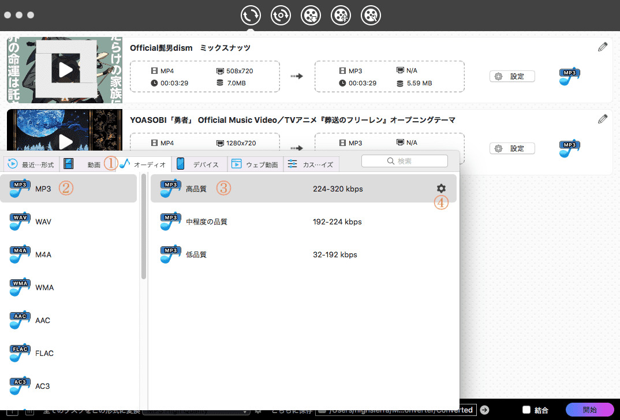Click the 7.0MB source size value
This screenshot has height=420, width=620.
point(236,83)
